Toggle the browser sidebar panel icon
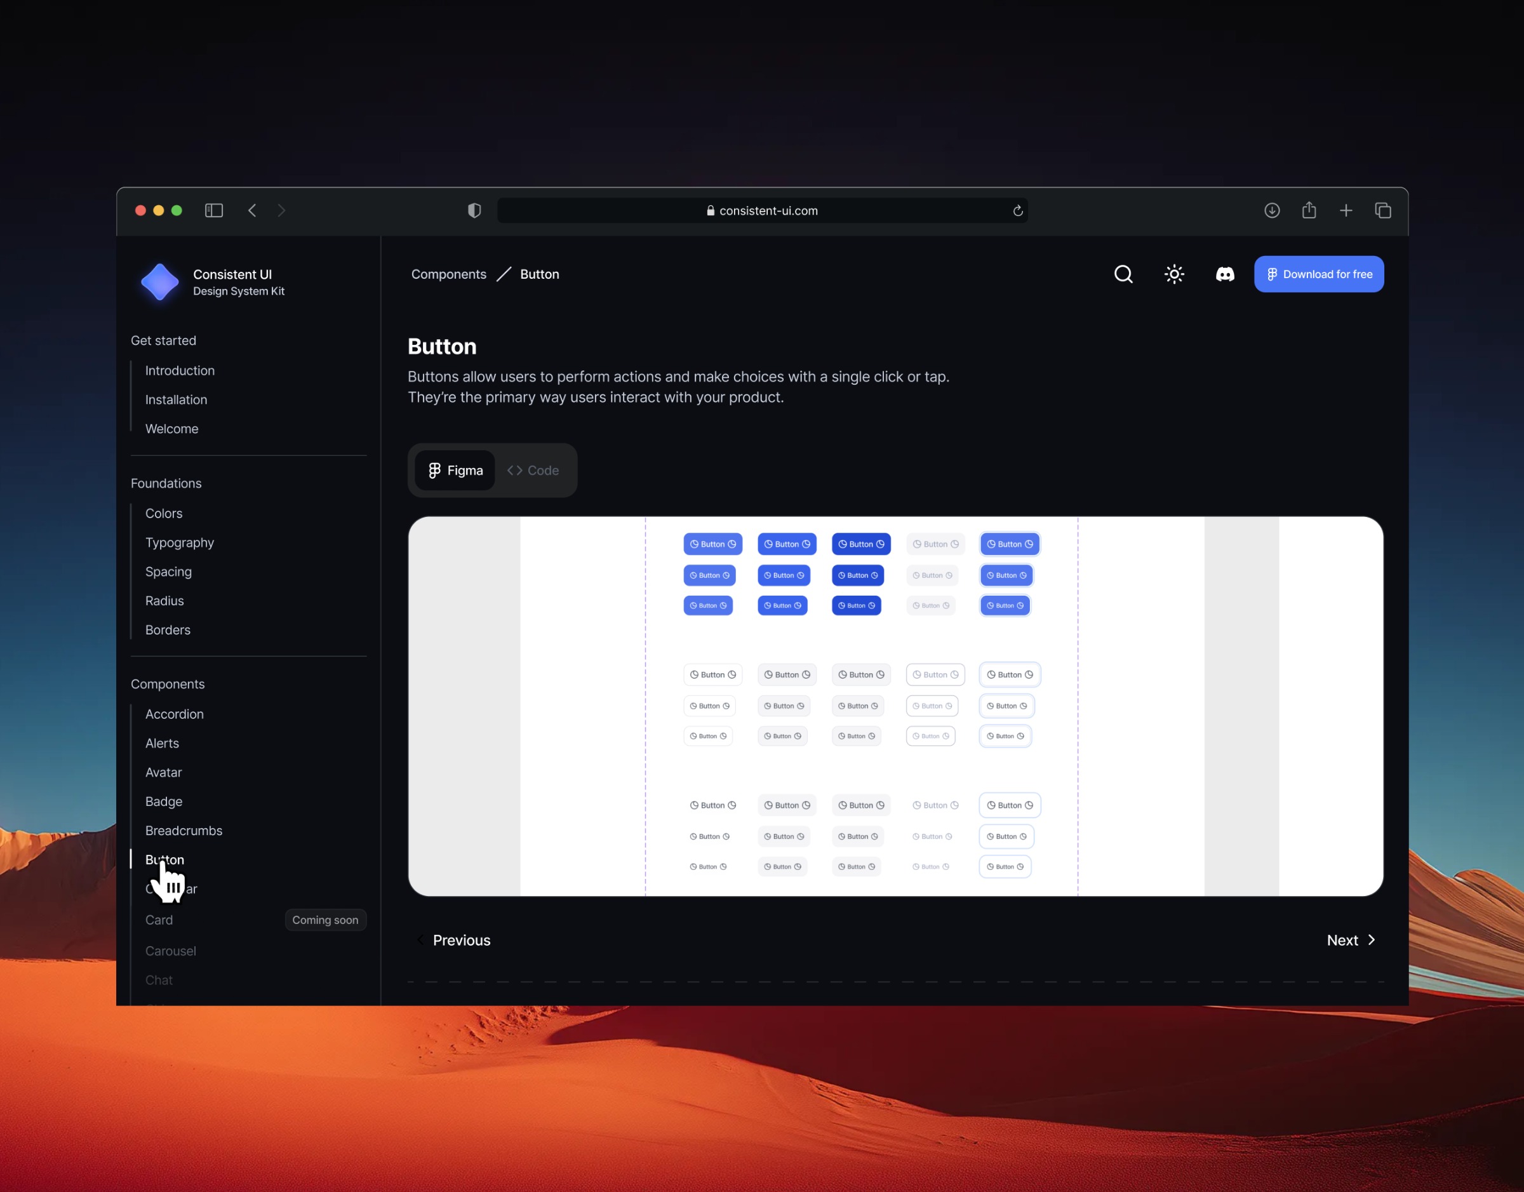The width and height of the screenshot is (1524, 1192). (x=213, y=210)
